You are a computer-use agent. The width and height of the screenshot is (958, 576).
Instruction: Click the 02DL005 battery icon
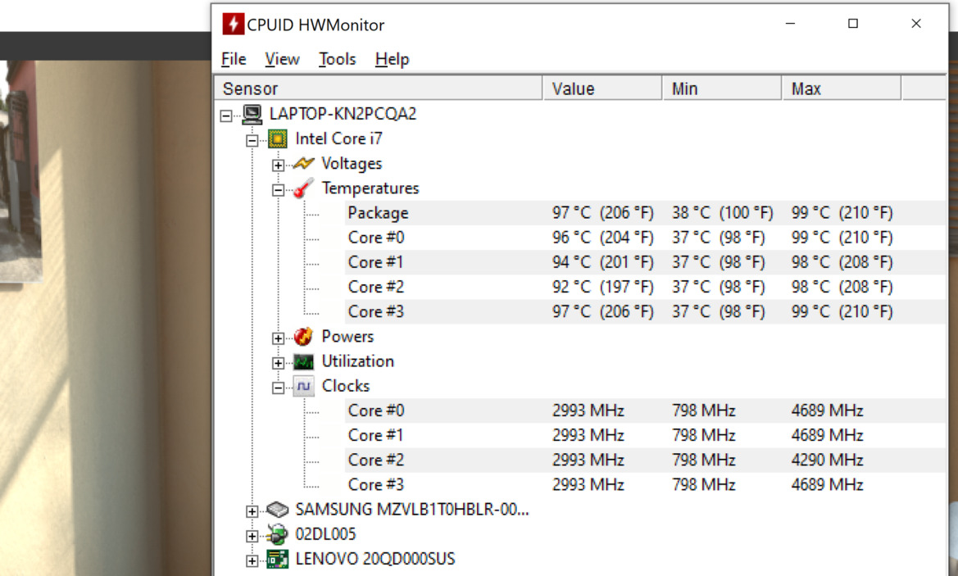tap(277, 534)
